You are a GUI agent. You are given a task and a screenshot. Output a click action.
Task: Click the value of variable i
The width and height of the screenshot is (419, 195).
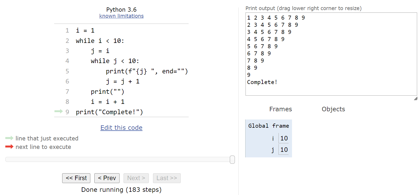pyautogui.click(x=284, y=138)
